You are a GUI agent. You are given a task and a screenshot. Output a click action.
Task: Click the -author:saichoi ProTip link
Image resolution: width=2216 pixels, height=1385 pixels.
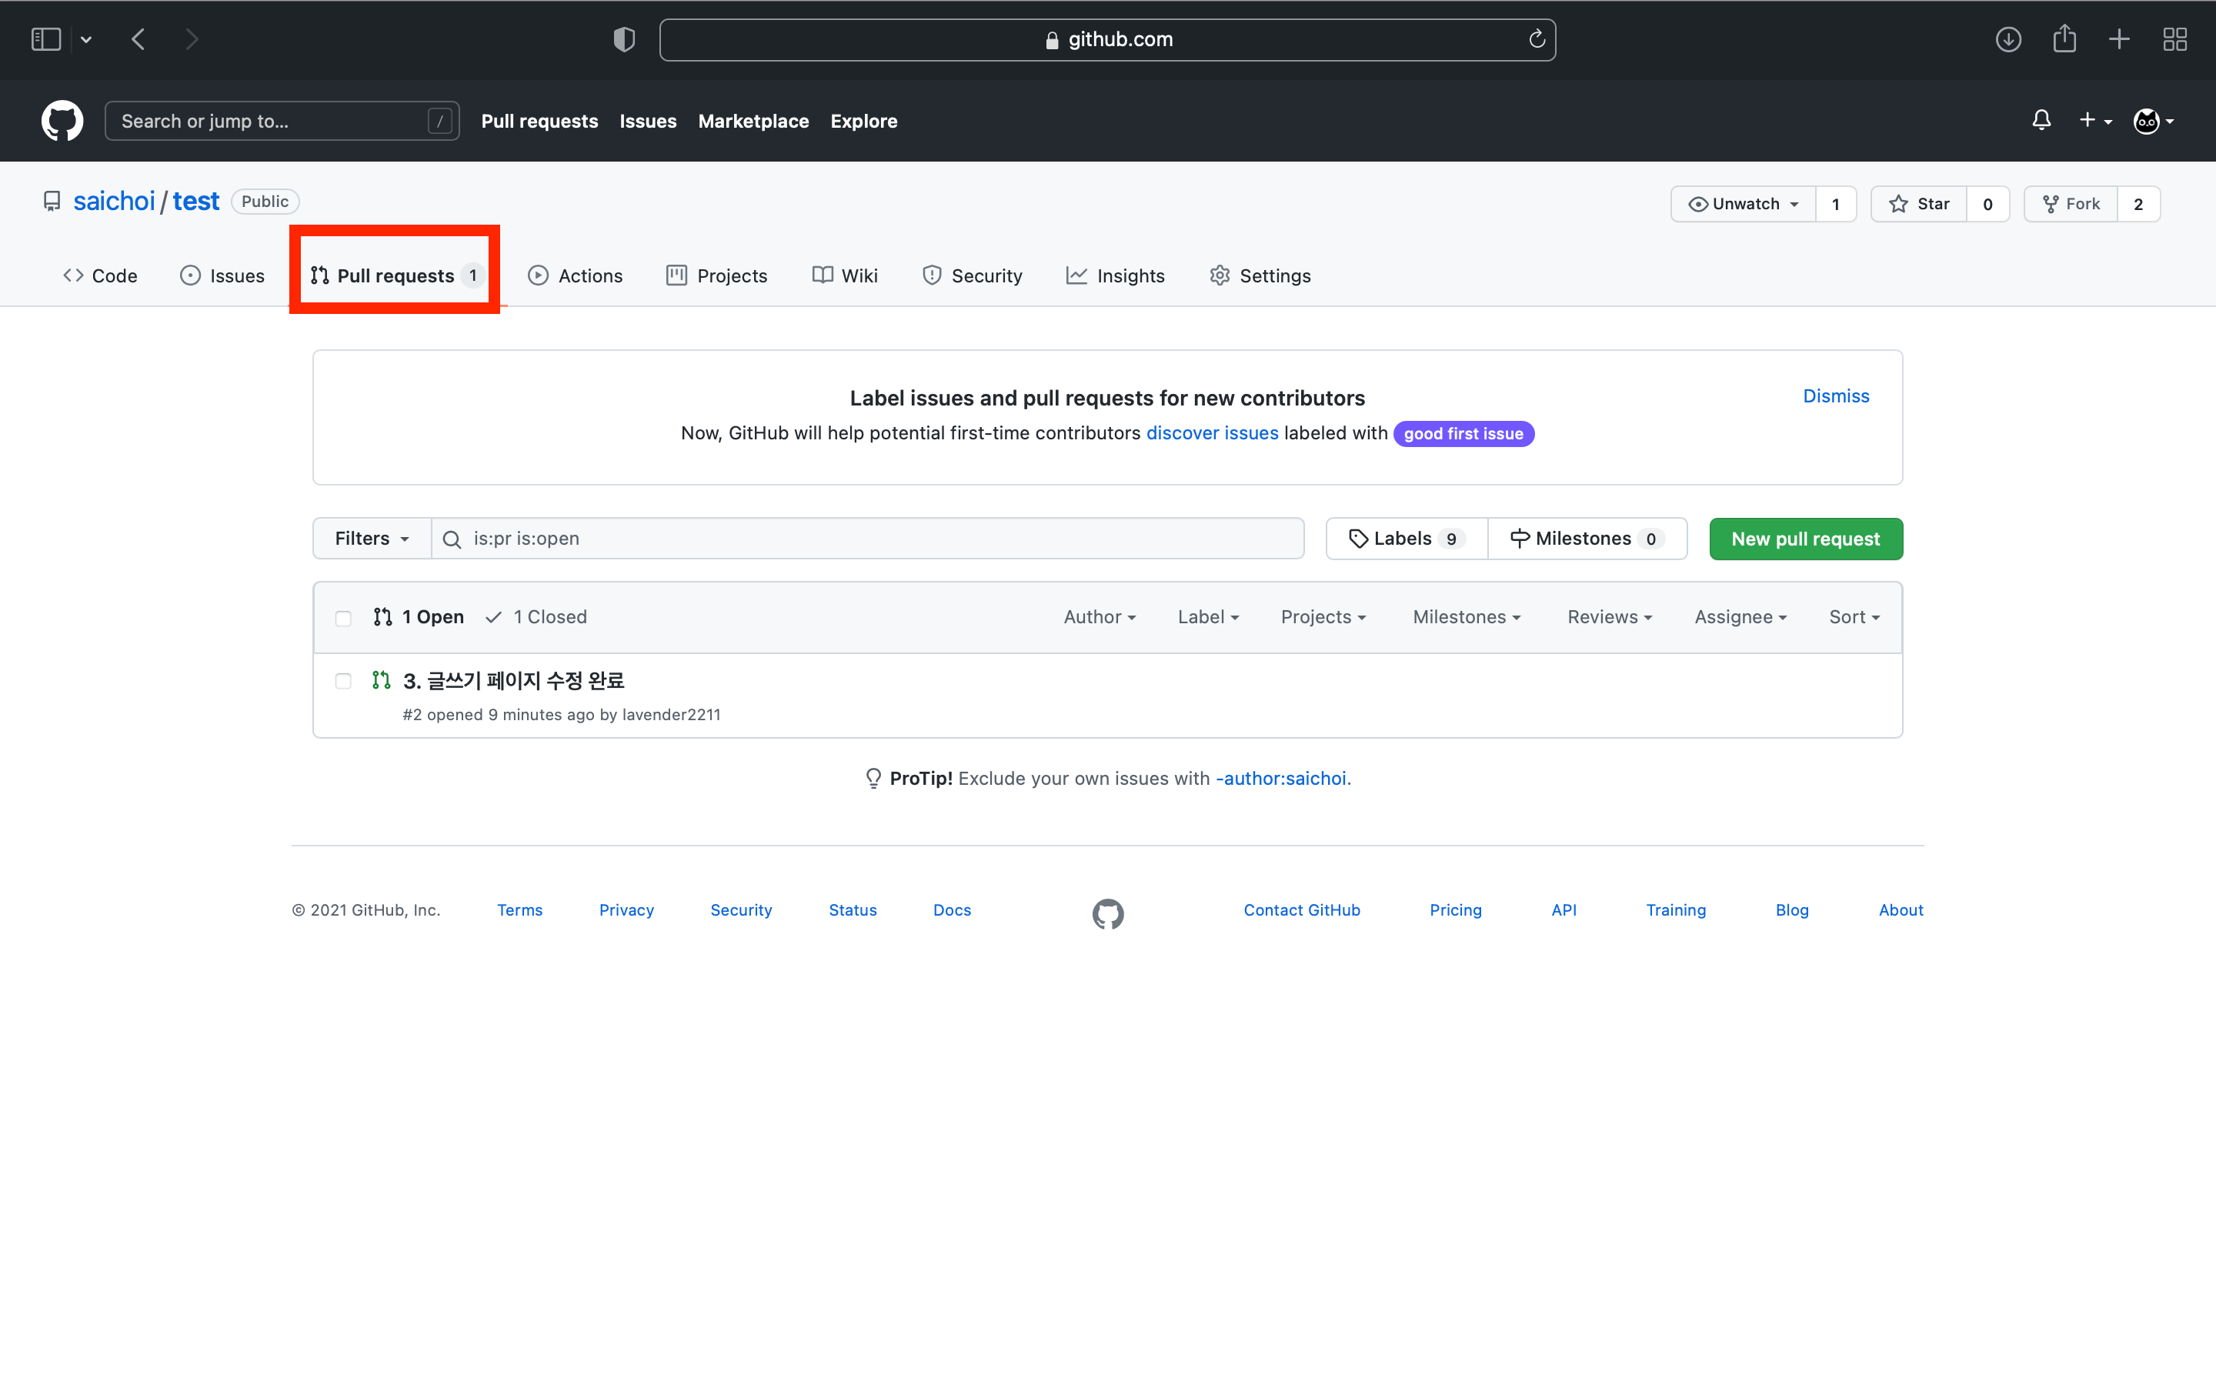click(1280, 779)
